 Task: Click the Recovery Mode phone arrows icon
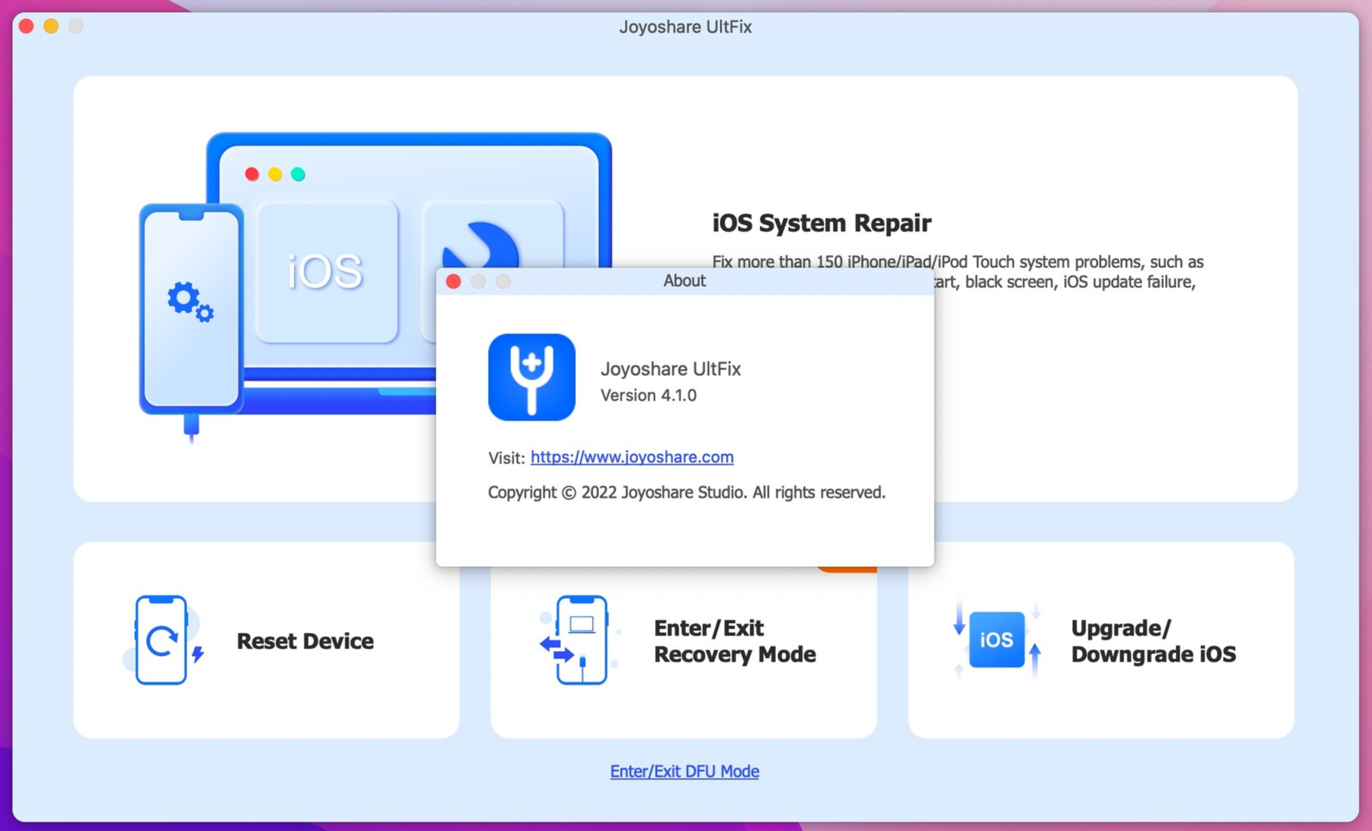[580, 640]
